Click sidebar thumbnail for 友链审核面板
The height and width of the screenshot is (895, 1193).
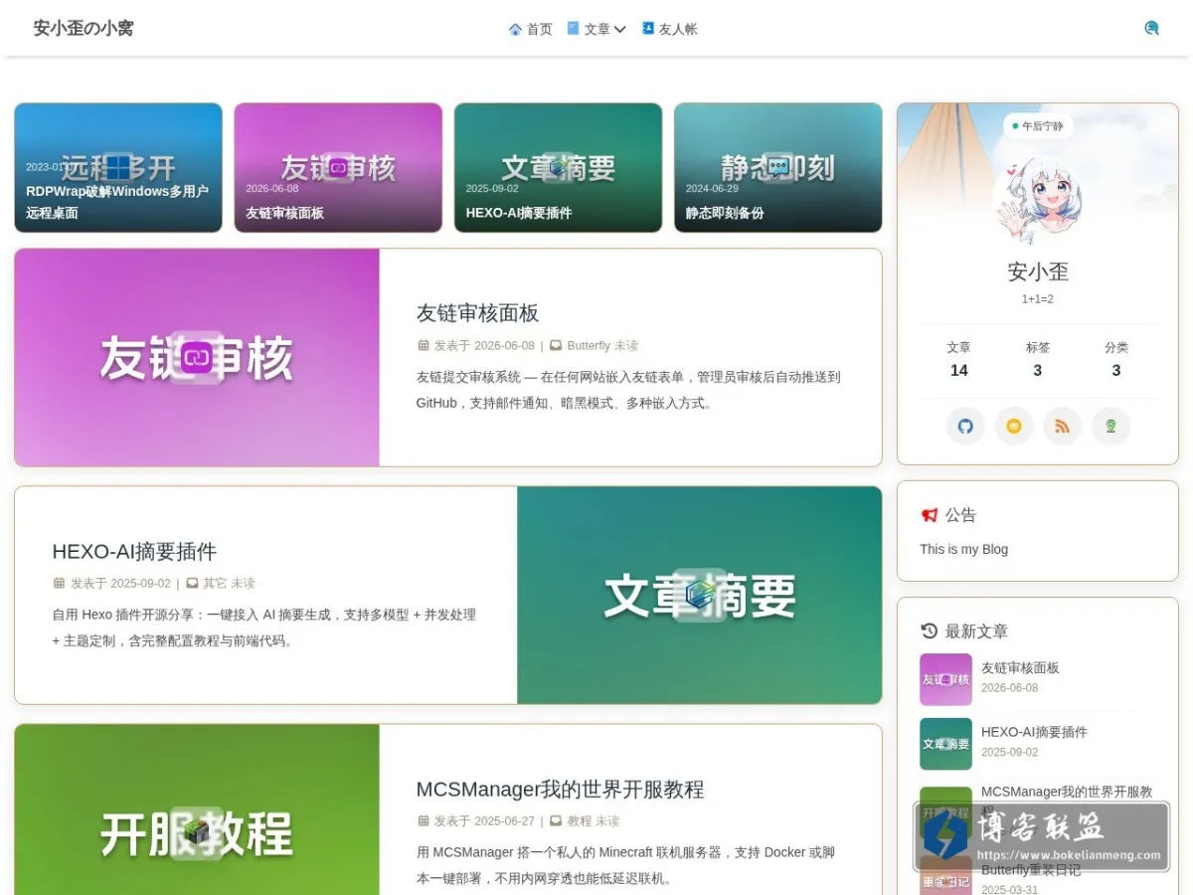945,679
